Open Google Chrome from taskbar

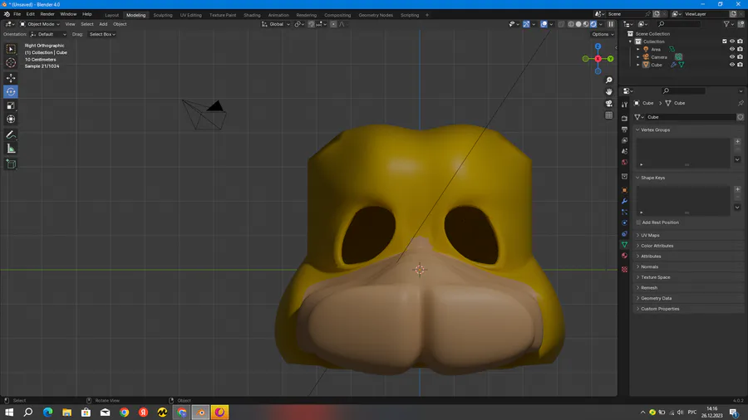124,413
